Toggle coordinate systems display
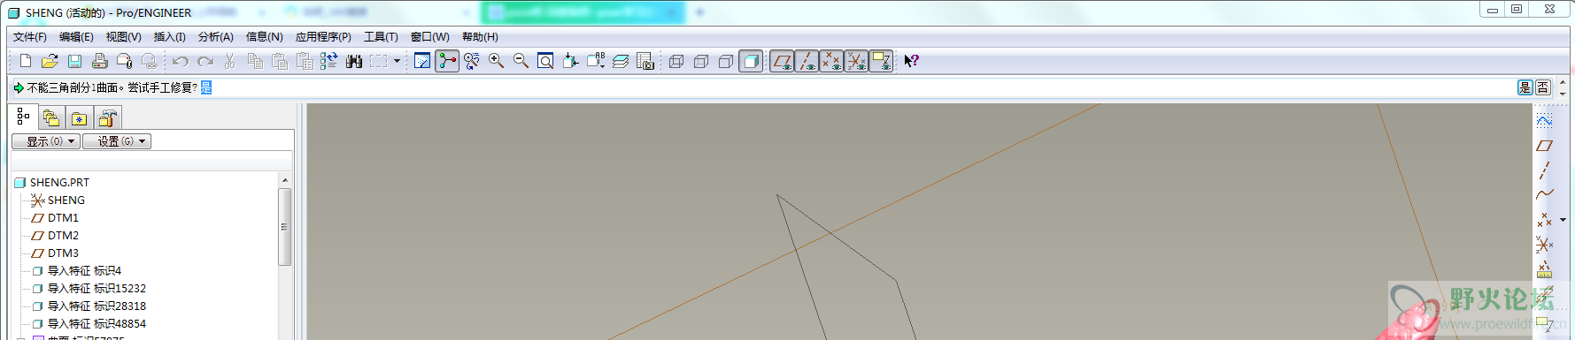Image resolution: width=1575 pixels, height=340 pixels. [856, 61]
